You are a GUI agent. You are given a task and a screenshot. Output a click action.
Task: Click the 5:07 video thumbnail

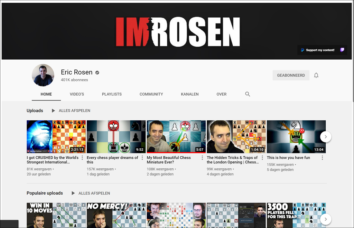[x=176, y=137]
